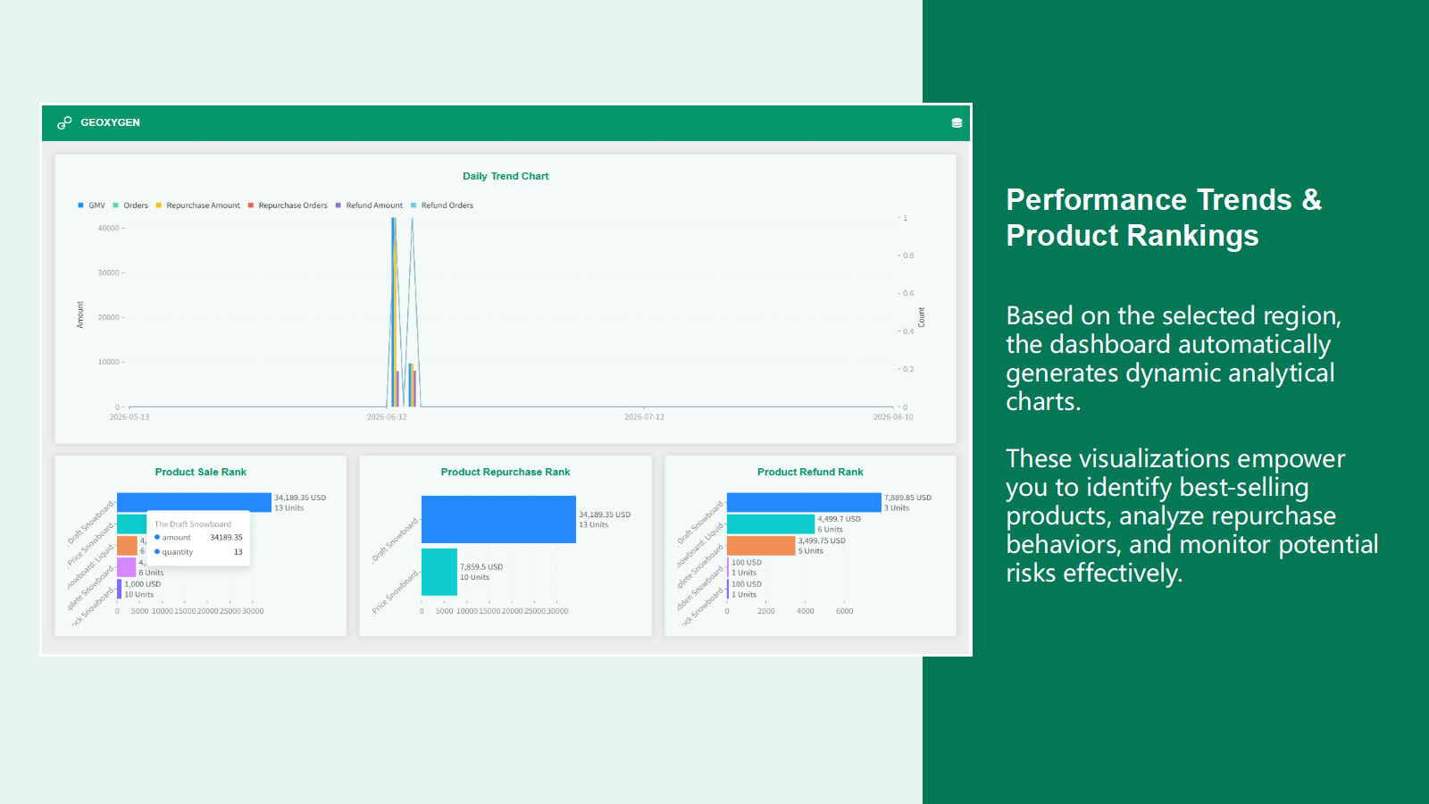Click teal 4,499.7 USD refund bar
1429x804 pixels.
pos(771,524)
